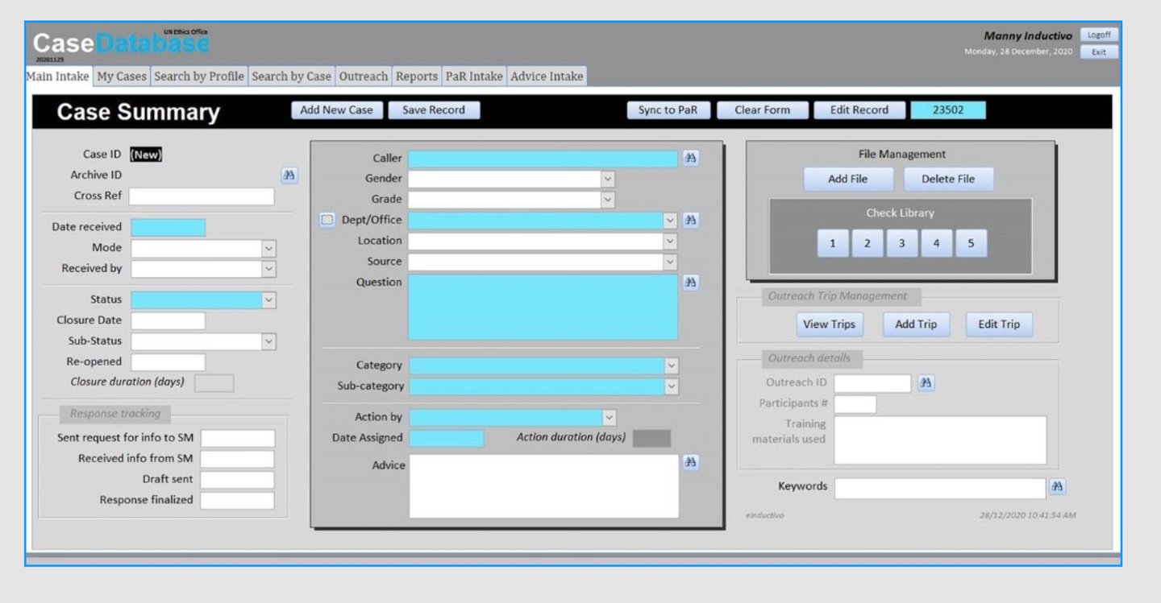The image size is (1161, 603).
Task: Expand the Action by dropdown
Action: point(609,417)
